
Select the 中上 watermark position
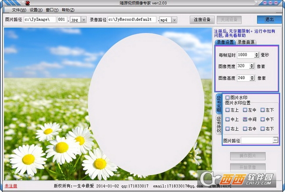pos(228,119)
